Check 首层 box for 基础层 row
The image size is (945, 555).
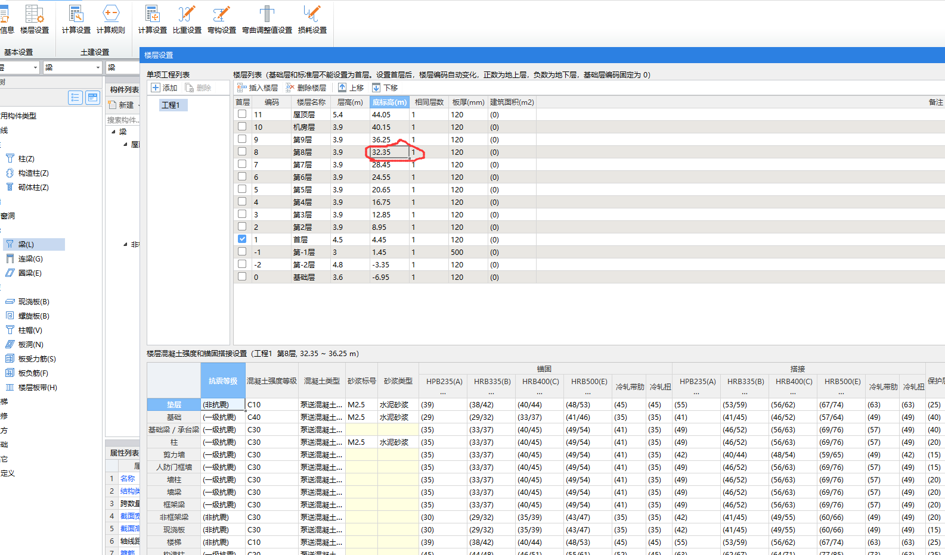(242, 276)
